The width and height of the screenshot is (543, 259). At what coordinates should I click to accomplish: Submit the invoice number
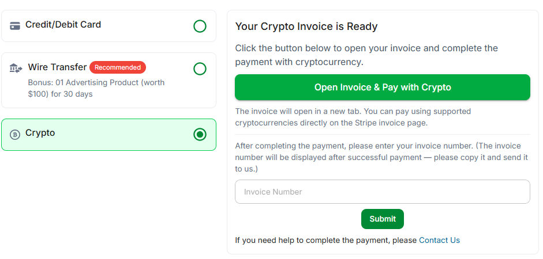383,219
